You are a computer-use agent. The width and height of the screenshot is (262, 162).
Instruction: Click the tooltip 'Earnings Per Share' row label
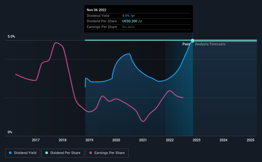[x=102, y=27]
